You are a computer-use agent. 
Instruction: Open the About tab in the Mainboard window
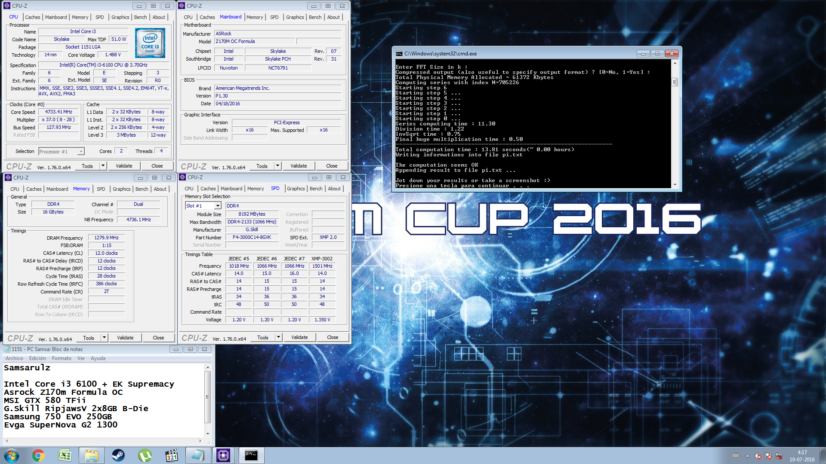[x=333, y=17]
